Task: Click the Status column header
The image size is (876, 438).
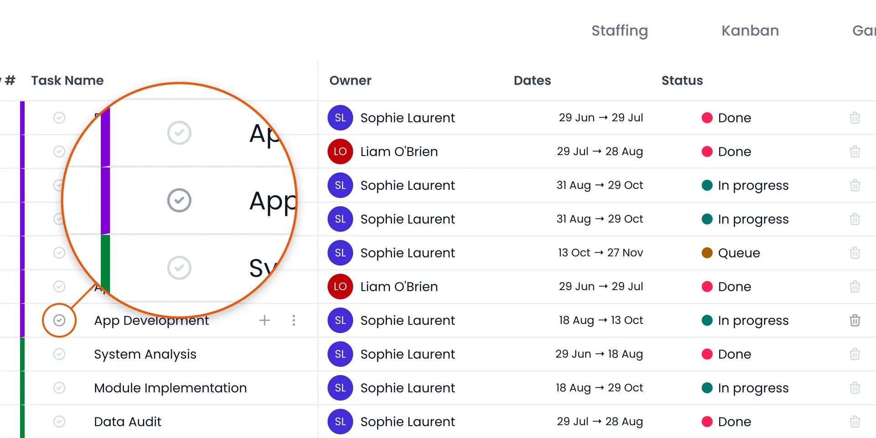Action: pyautogui.click(x=682, y=80)
